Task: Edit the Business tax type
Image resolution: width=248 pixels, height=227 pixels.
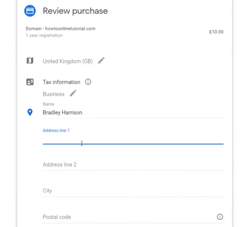Action: [73, 93]
